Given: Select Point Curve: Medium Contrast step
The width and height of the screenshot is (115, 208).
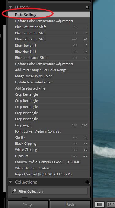Looking at the screenshot, I should pyautogui.click(x=49, y=131).
